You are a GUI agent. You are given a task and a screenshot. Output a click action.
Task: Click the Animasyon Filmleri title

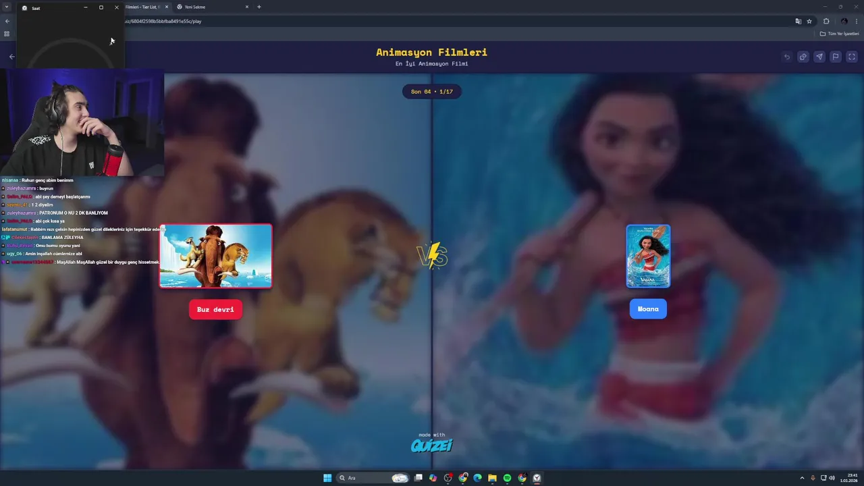coord(432,52)
